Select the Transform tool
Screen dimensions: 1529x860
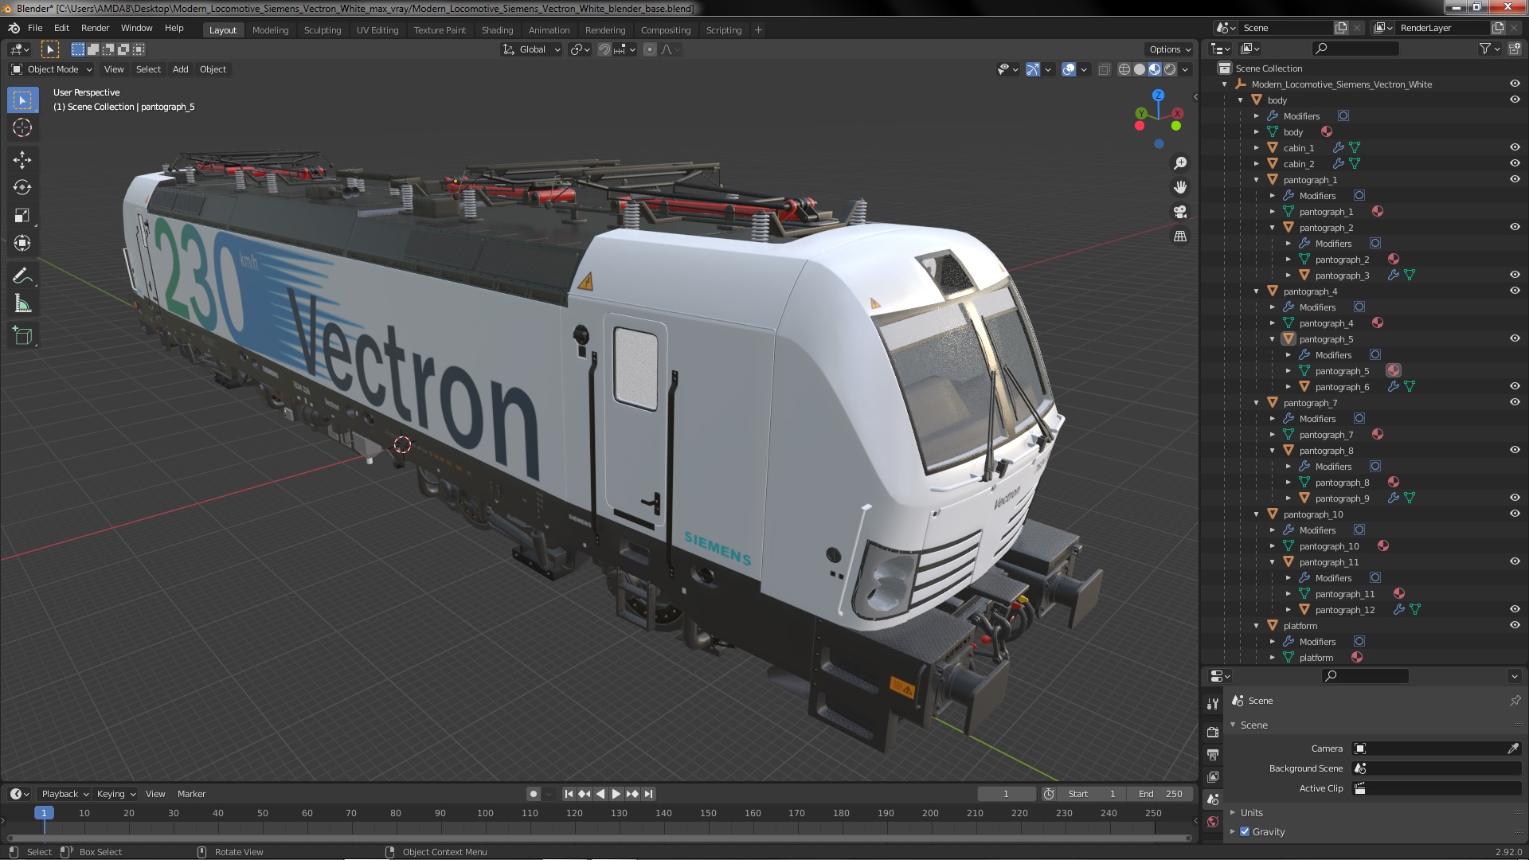click(22, 244)
